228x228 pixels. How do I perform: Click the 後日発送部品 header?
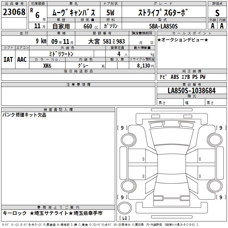(x=78, y=71)
